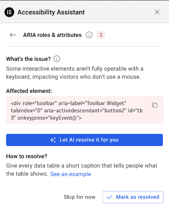Click the red issue count badge

pos(101,35)
